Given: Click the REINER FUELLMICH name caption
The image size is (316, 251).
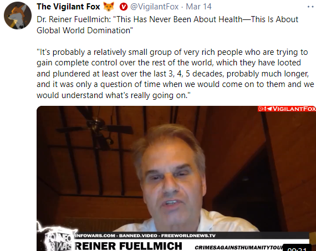Looking at the screenshot, I should coord(129,246).
